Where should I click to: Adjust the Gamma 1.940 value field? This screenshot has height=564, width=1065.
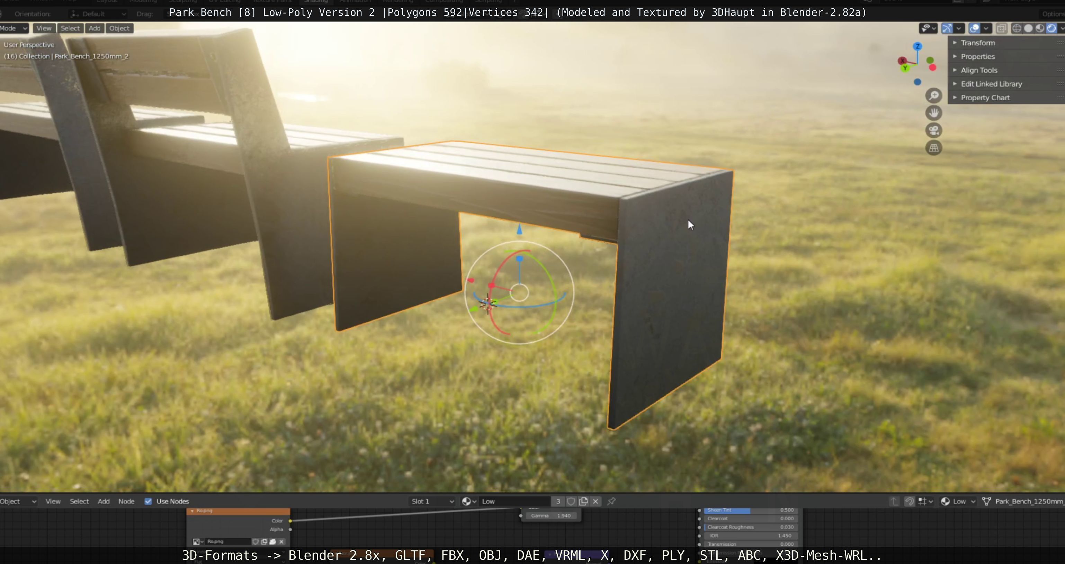pos(551,516)
